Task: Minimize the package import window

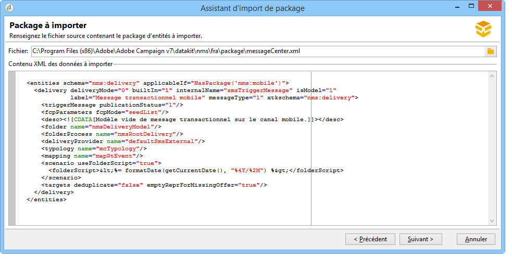Action: (457, 7)
